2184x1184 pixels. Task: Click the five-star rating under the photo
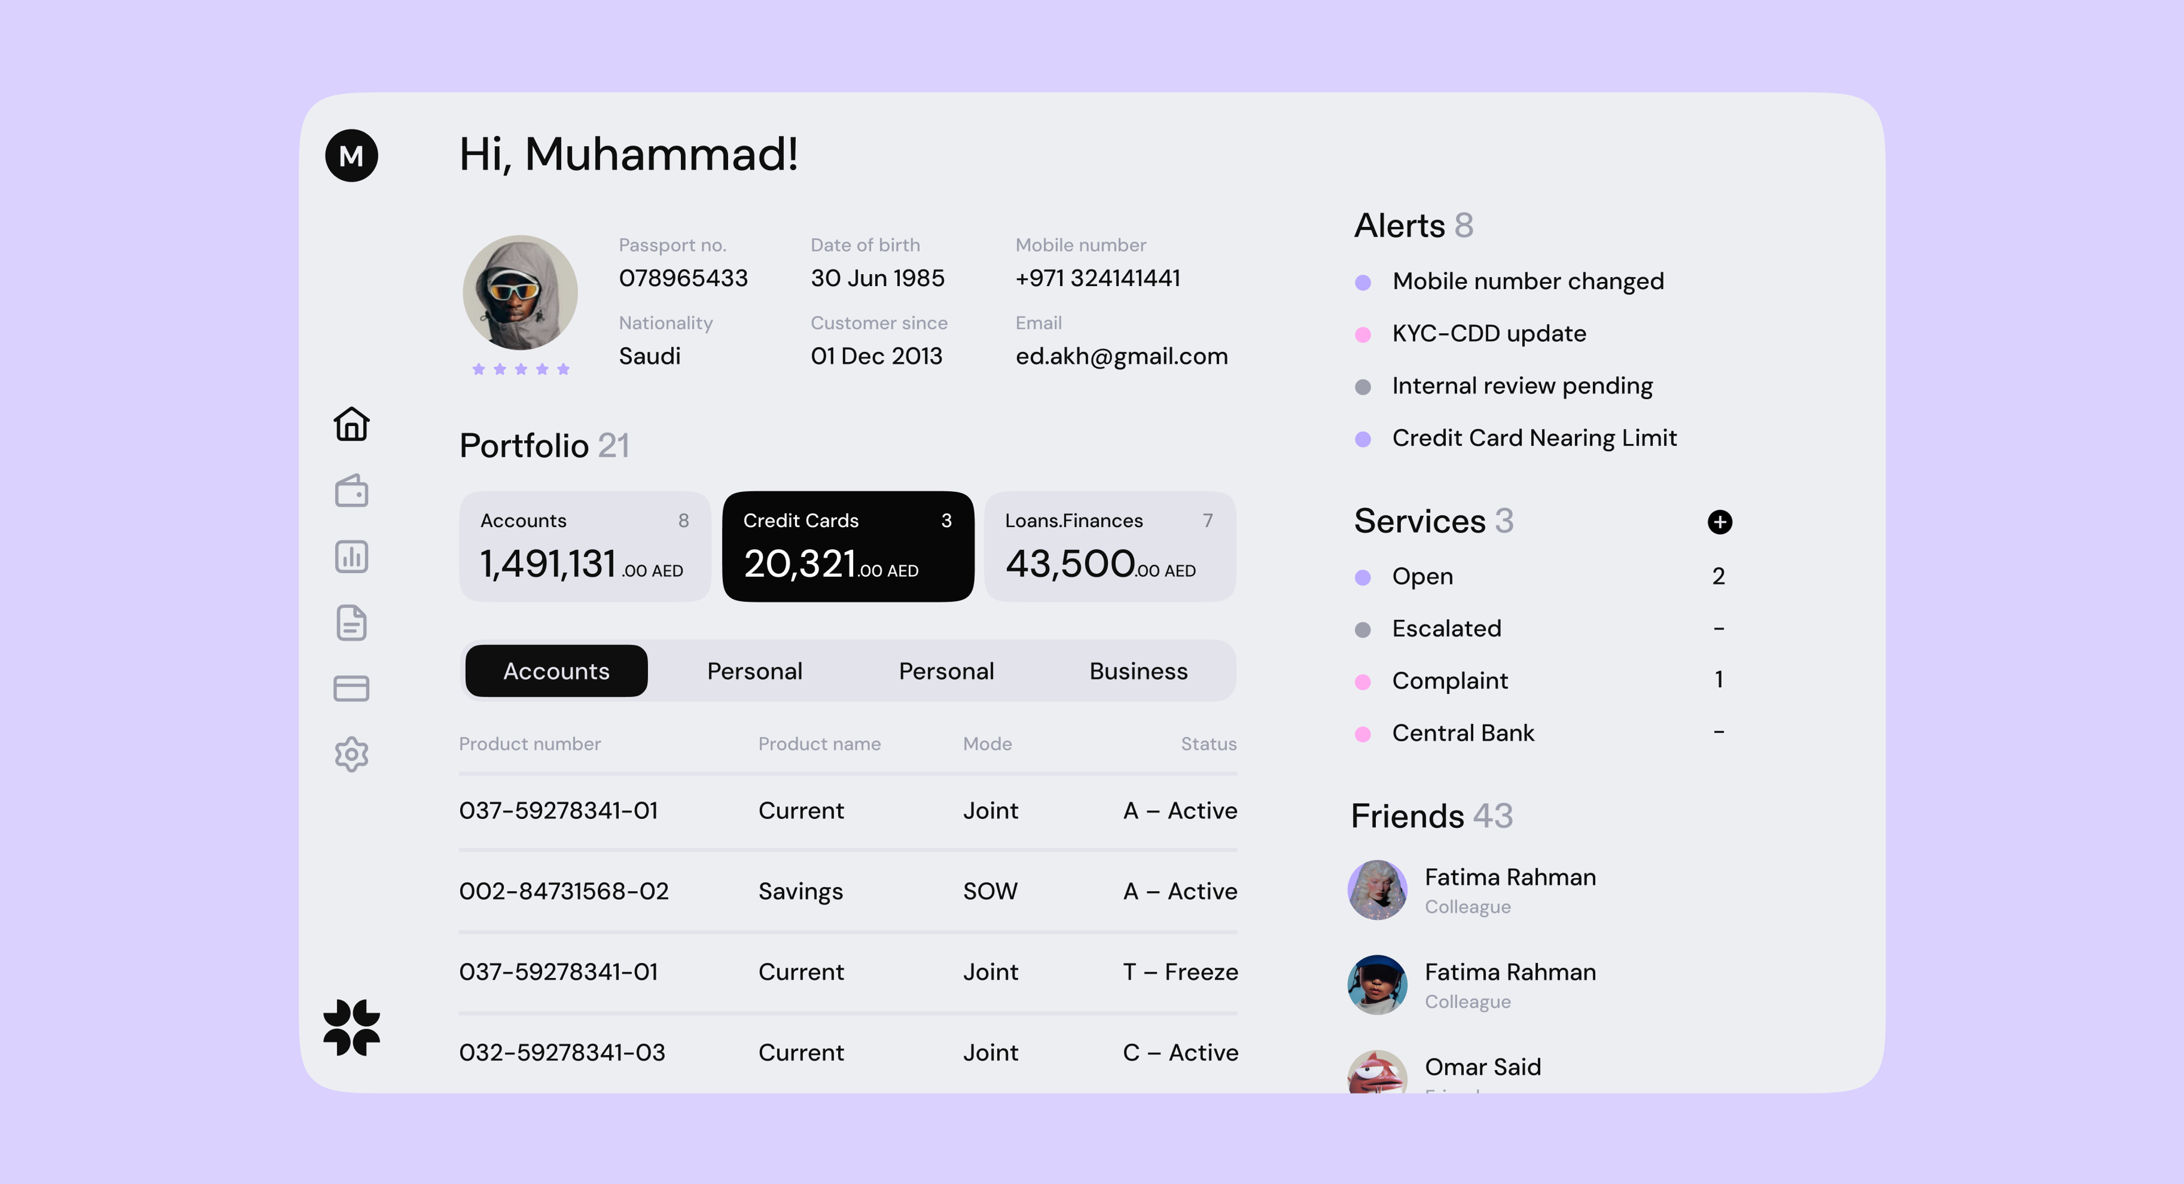[520, 369]
